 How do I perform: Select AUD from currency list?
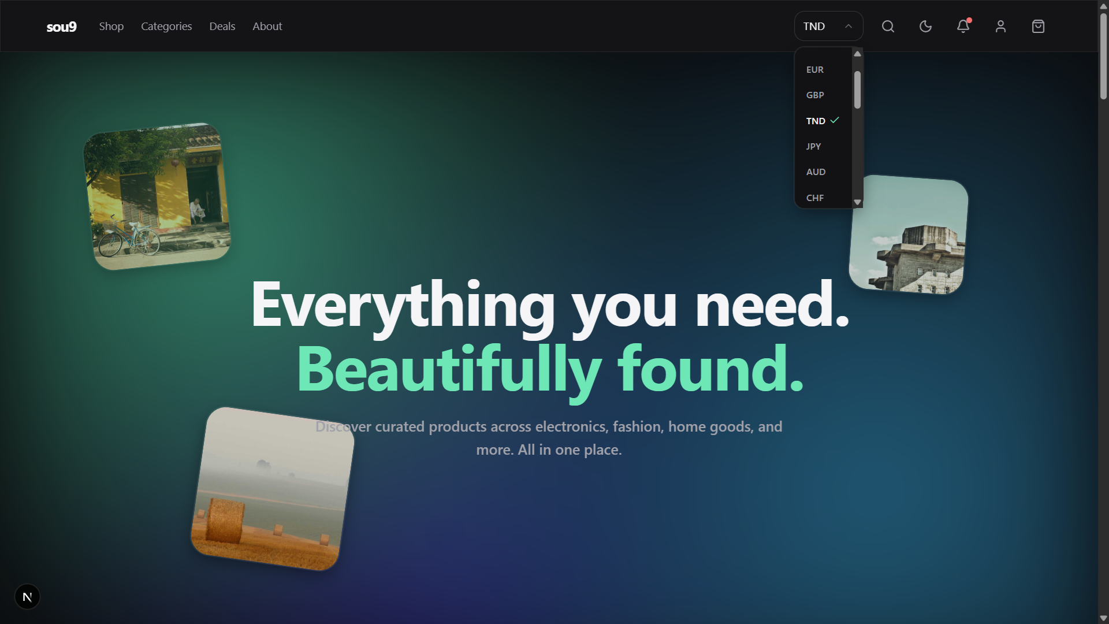point(823,172)
